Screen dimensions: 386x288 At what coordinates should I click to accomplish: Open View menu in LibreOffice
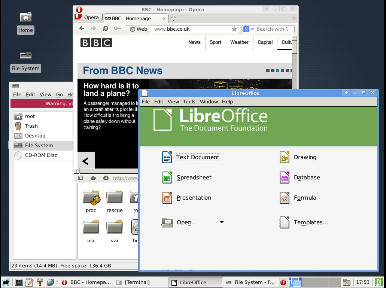173,101
